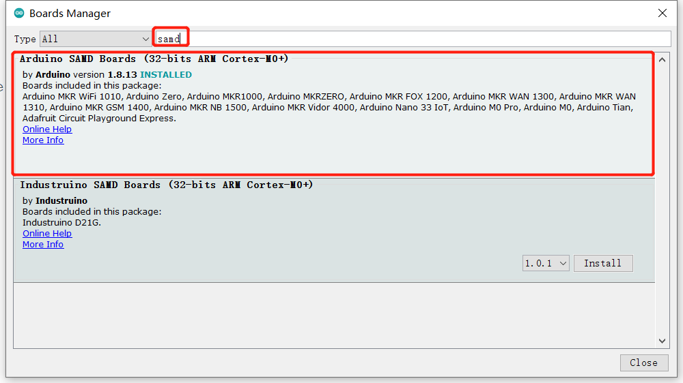Click the Boards Manager title text
This screenshot has width=683, height=383.
(x=70, y=14)
